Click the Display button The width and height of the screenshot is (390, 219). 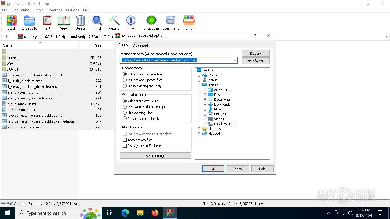(255, 53)
